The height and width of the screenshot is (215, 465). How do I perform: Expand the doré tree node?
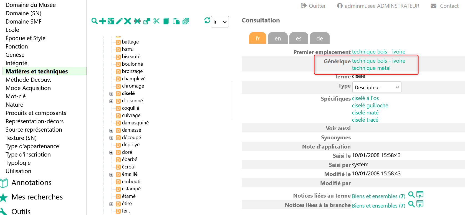click(x=111, y=153)
